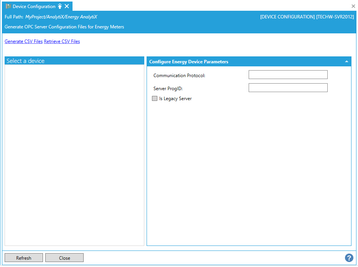Click the flag icon on the Device Configuration tab
This screenshot has width=358, height=267.
tap(8, 7)
